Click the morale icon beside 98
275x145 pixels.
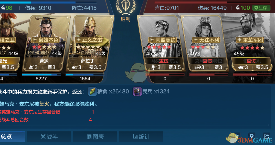click(x=3, y=8)
